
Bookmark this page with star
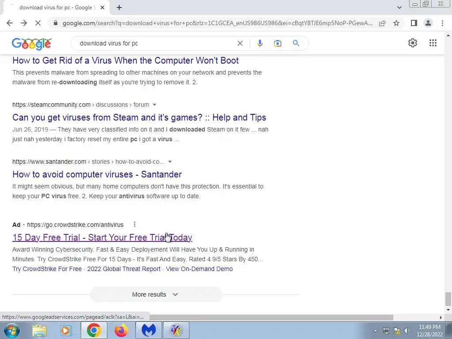396,23
